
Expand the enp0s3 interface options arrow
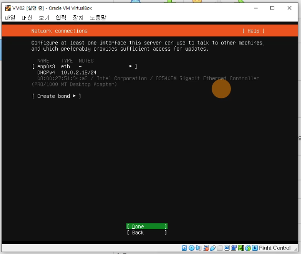pyautogui.click(x=131, y=66)
